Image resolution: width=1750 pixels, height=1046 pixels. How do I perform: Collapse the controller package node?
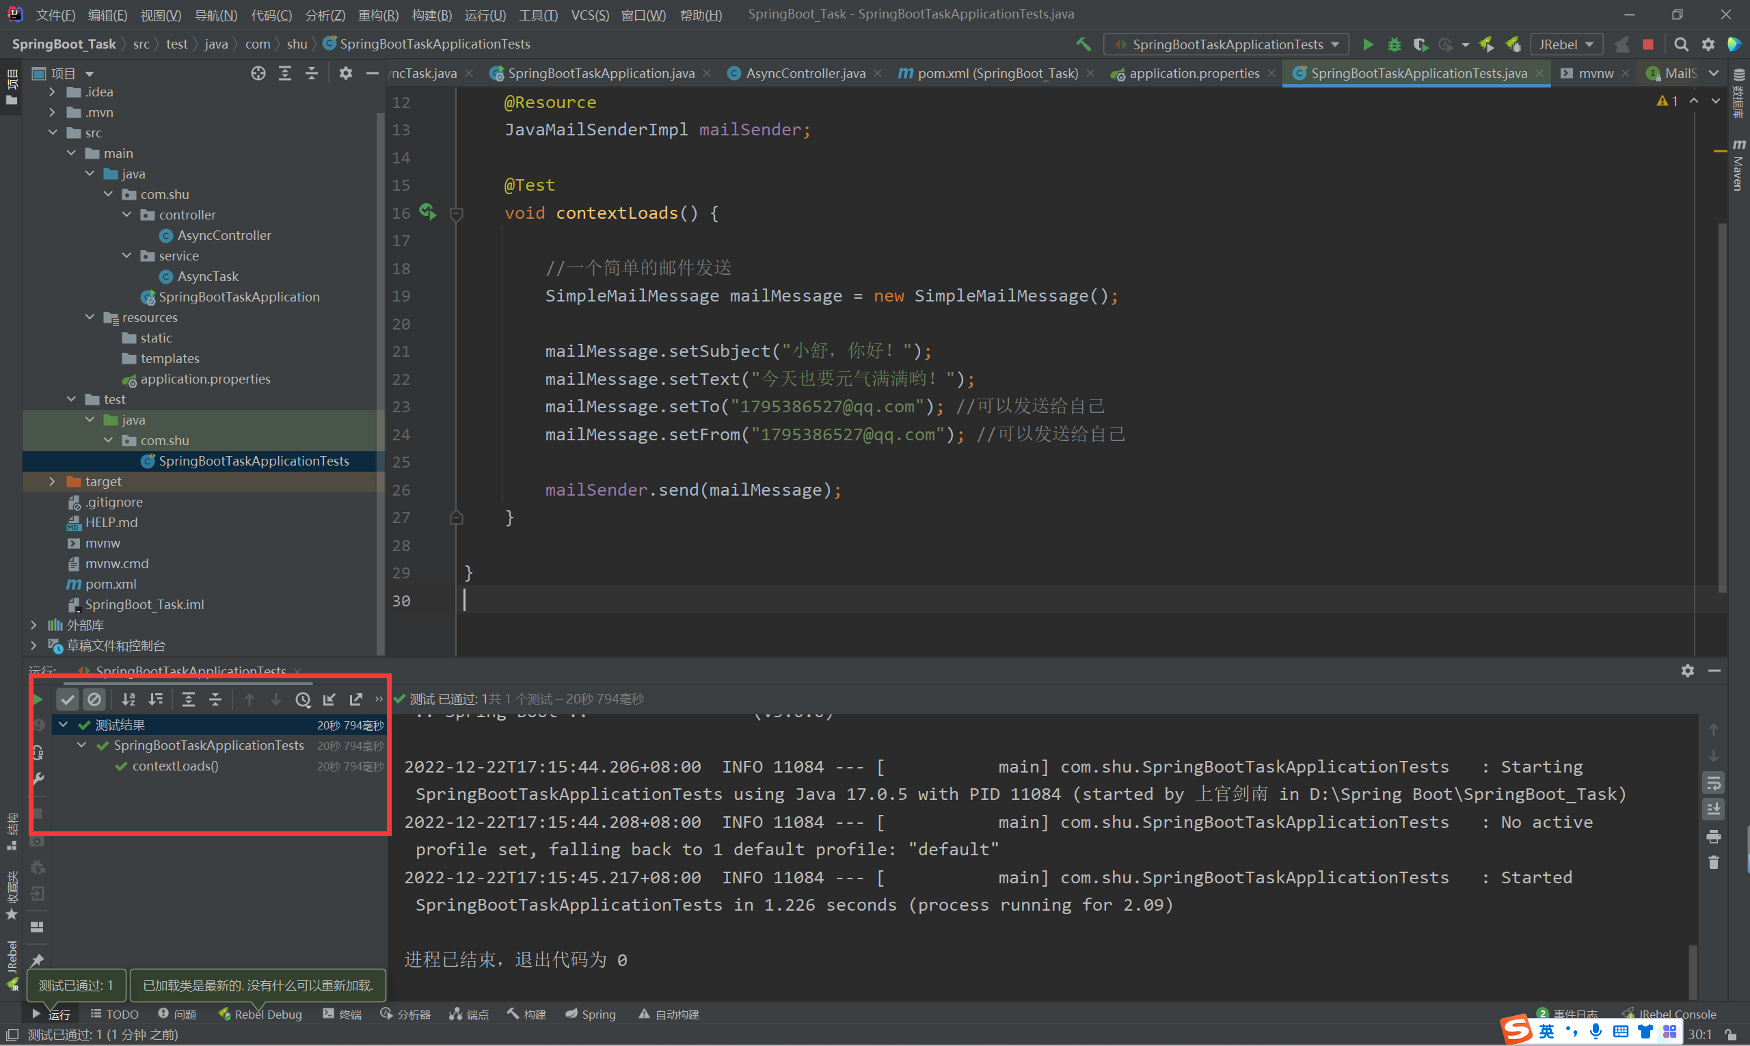pos(127,214)
